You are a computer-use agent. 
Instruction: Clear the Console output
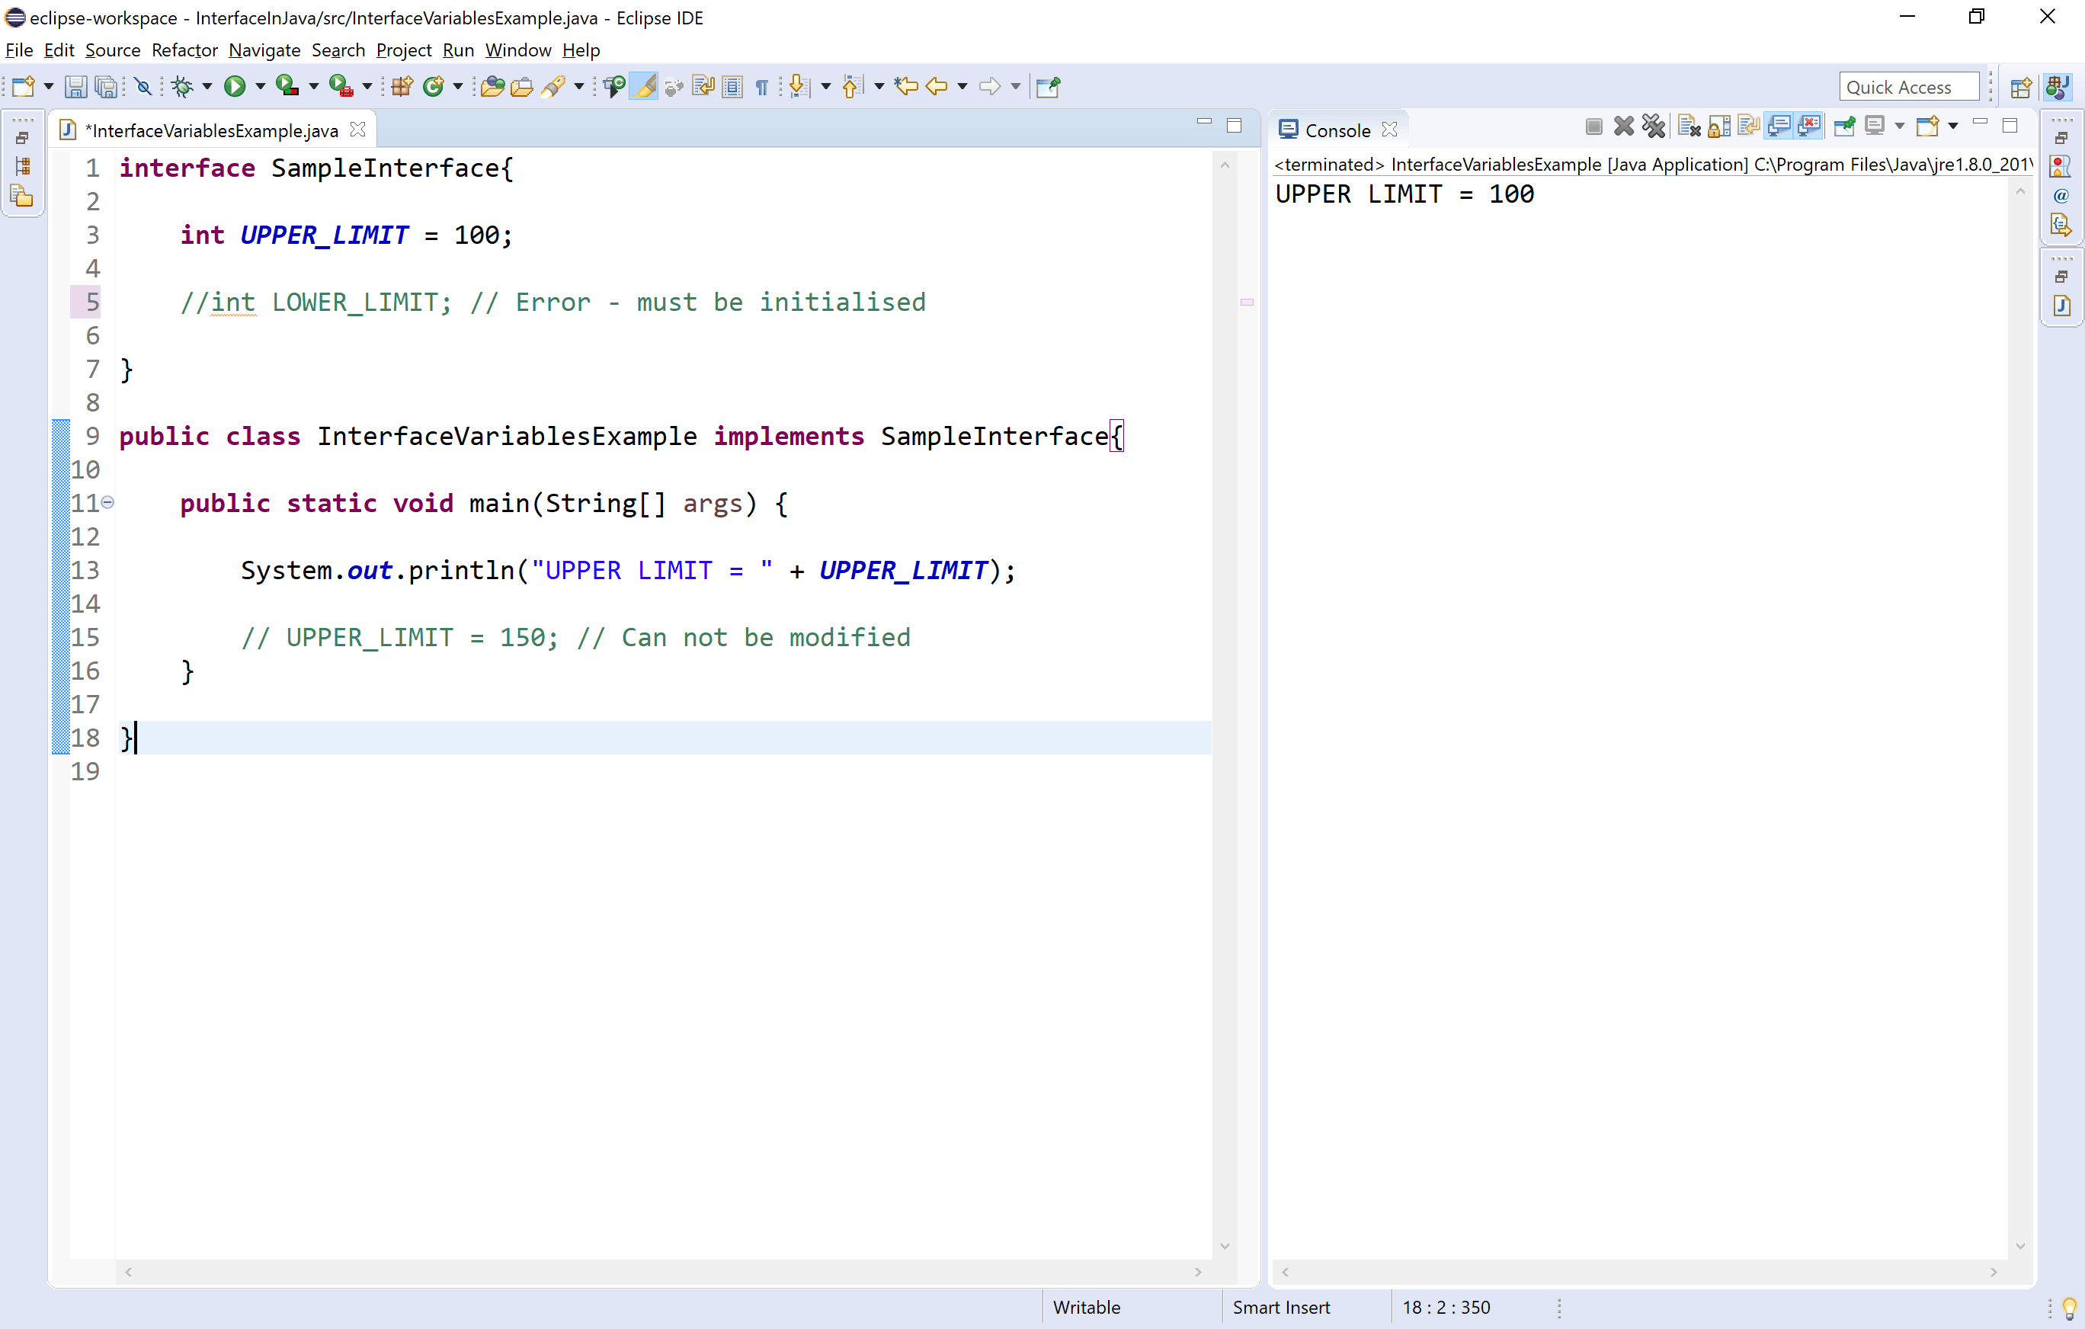click(x=1687, y=126)
